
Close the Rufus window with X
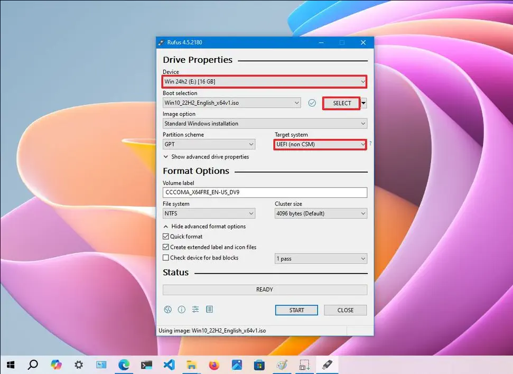363,43
